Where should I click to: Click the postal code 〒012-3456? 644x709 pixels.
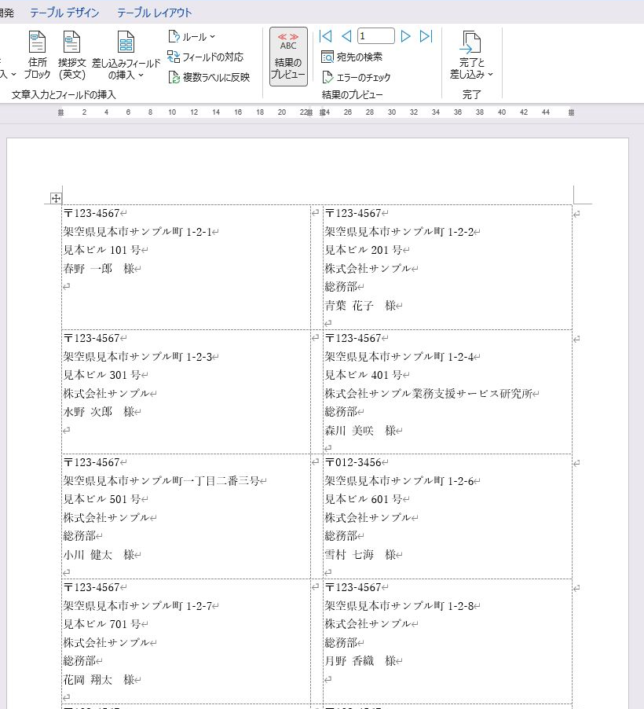(x=353, y=462)
